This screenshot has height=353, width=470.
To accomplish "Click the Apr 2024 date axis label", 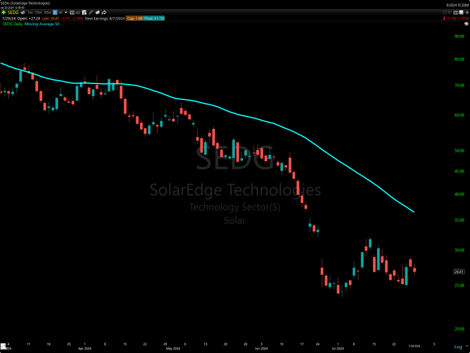I will (85, 348).
